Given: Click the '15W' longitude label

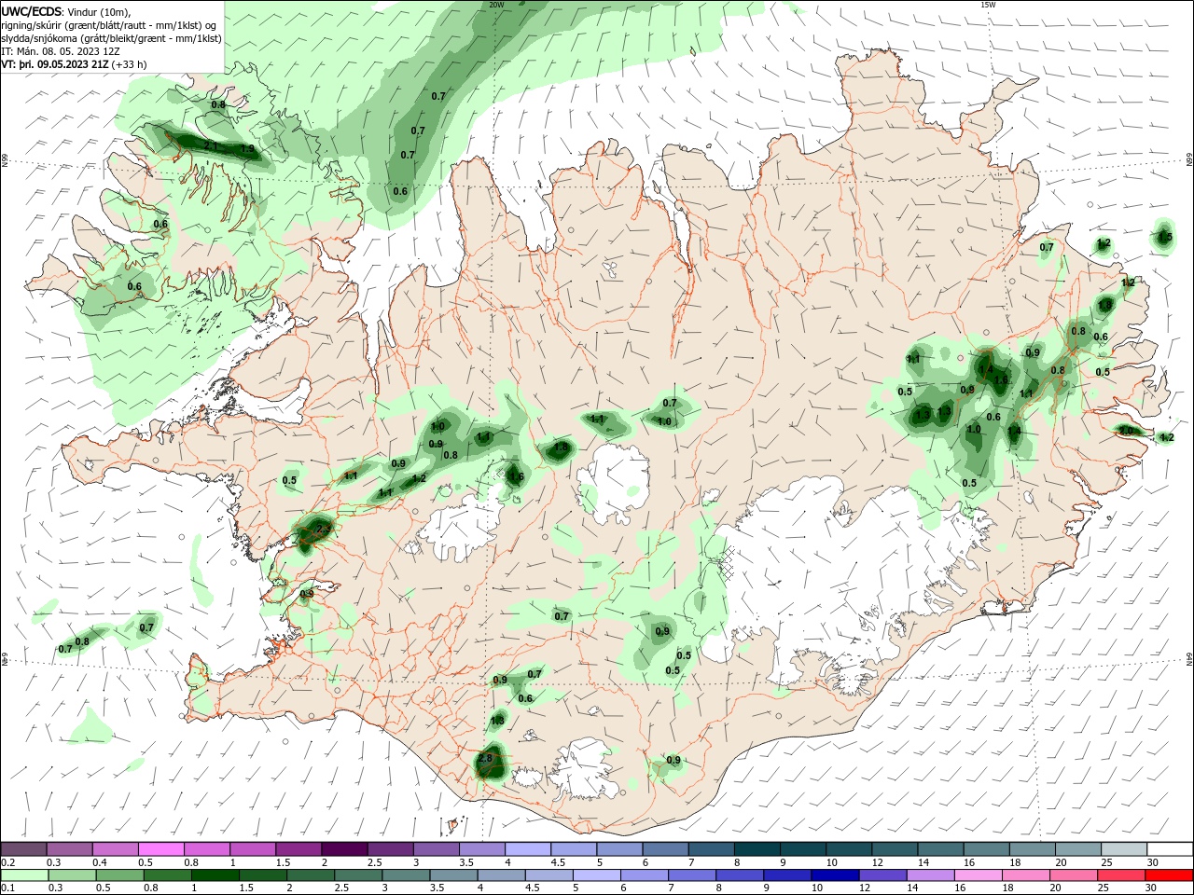Looking at the screenshot, I should pyautogui.click(x=988, y=5).
